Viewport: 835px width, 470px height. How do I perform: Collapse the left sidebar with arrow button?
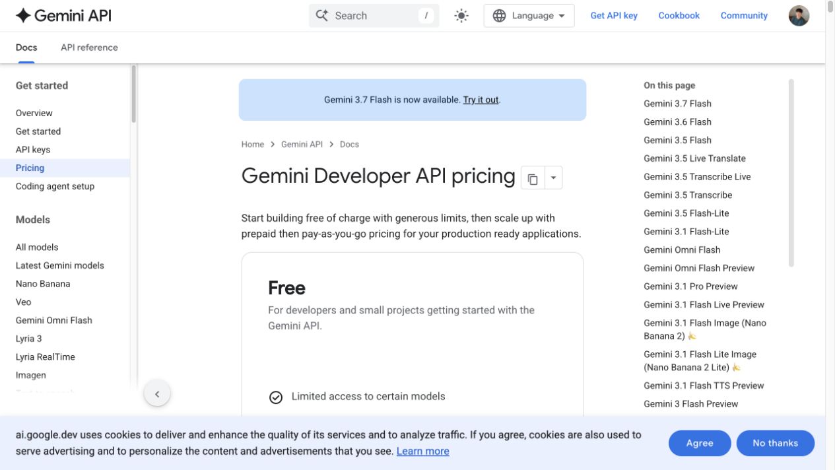157,394
